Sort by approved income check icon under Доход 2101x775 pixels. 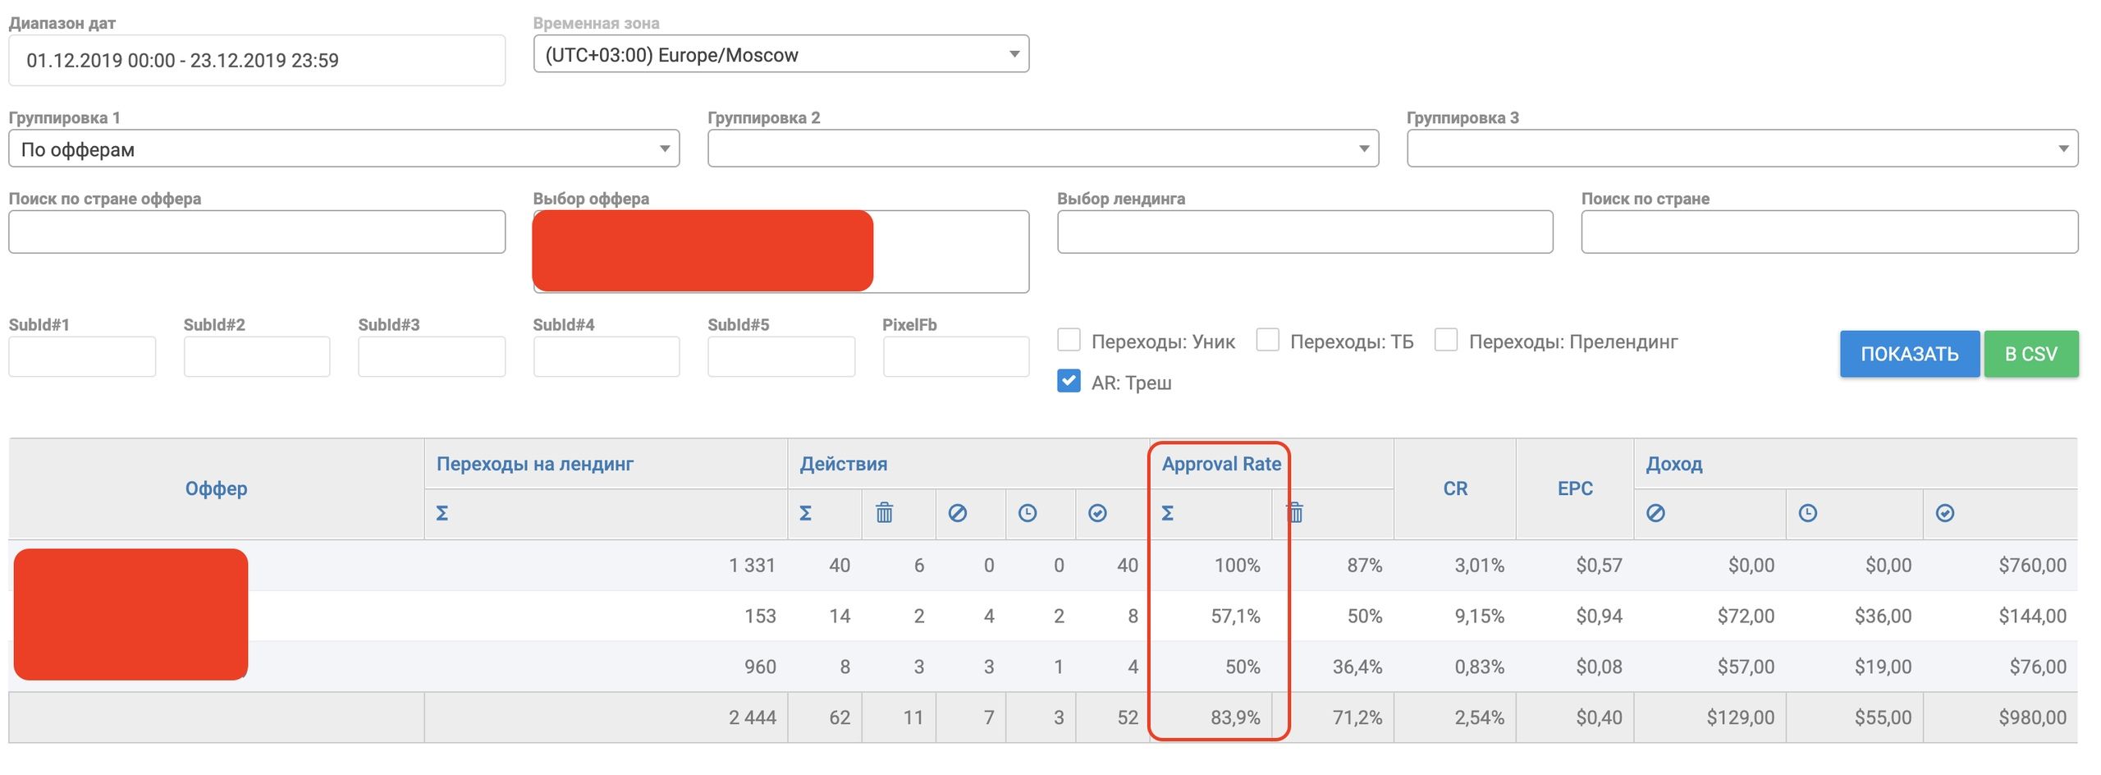click(1944, 513)
